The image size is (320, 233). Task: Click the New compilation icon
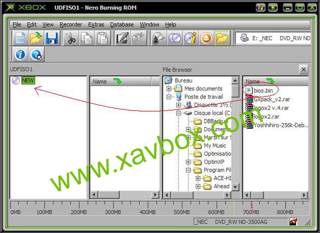click(x=20, y=38)
